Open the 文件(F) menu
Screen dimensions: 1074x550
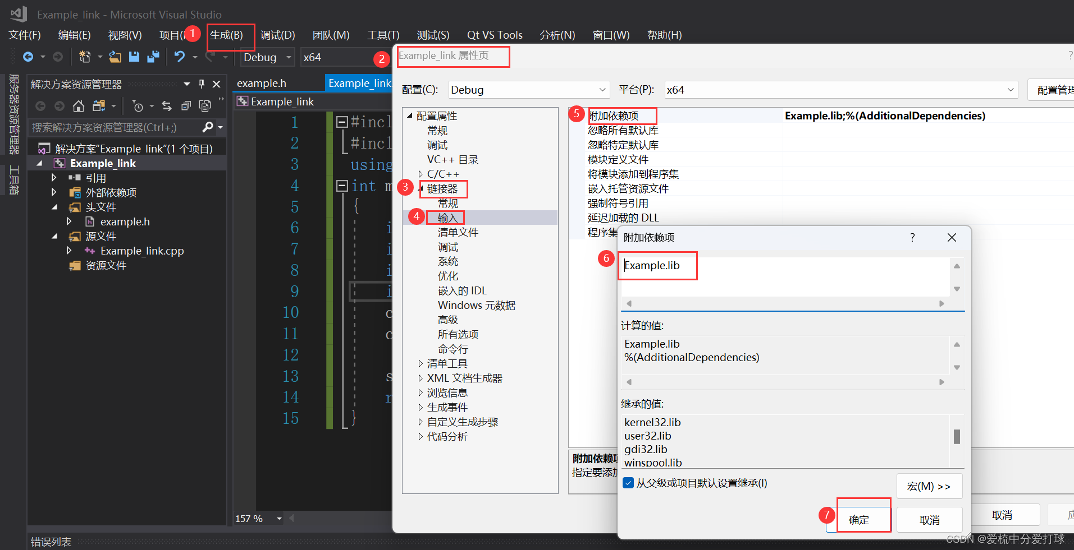click(25, 35)
